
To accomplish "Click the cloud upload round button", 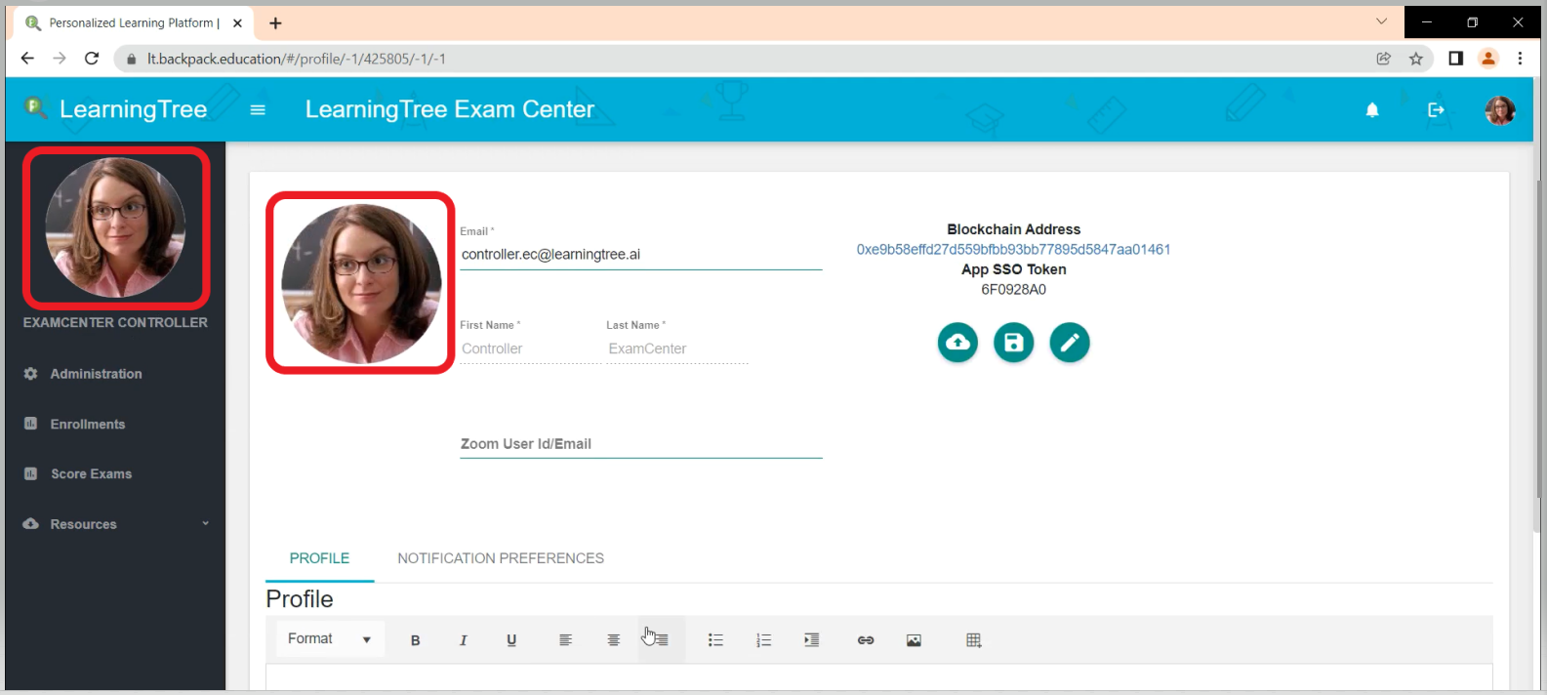I will (957, 343).
